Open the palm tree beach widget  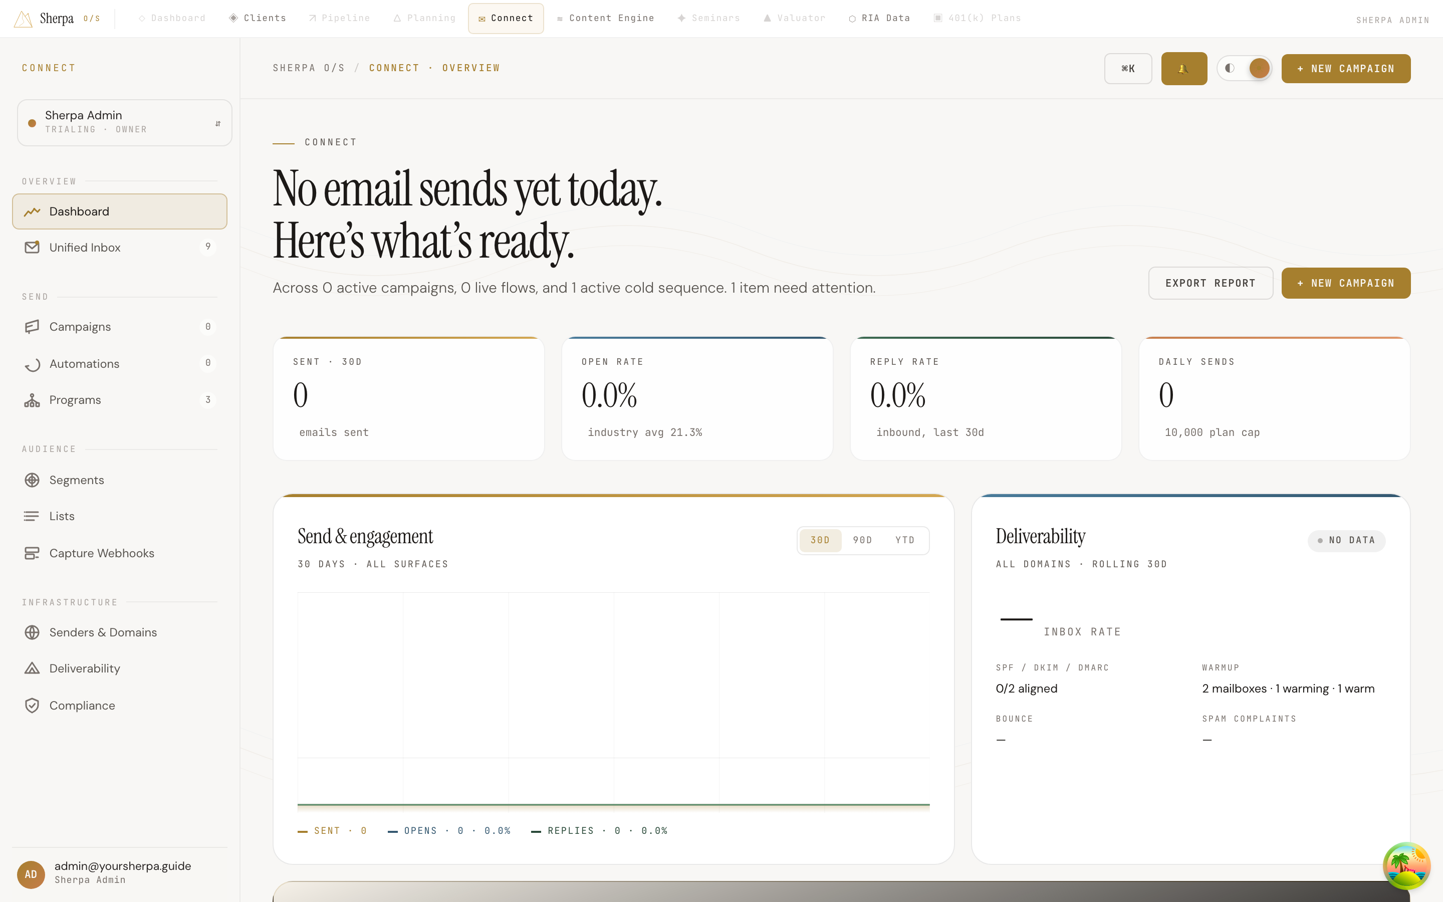pos(1406,865)
